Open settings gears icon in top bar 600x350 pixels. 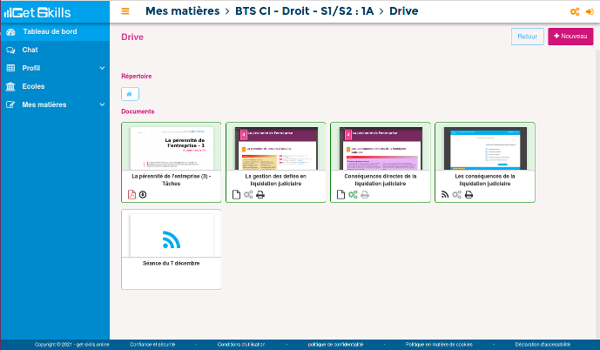click(x=574, y=11)
